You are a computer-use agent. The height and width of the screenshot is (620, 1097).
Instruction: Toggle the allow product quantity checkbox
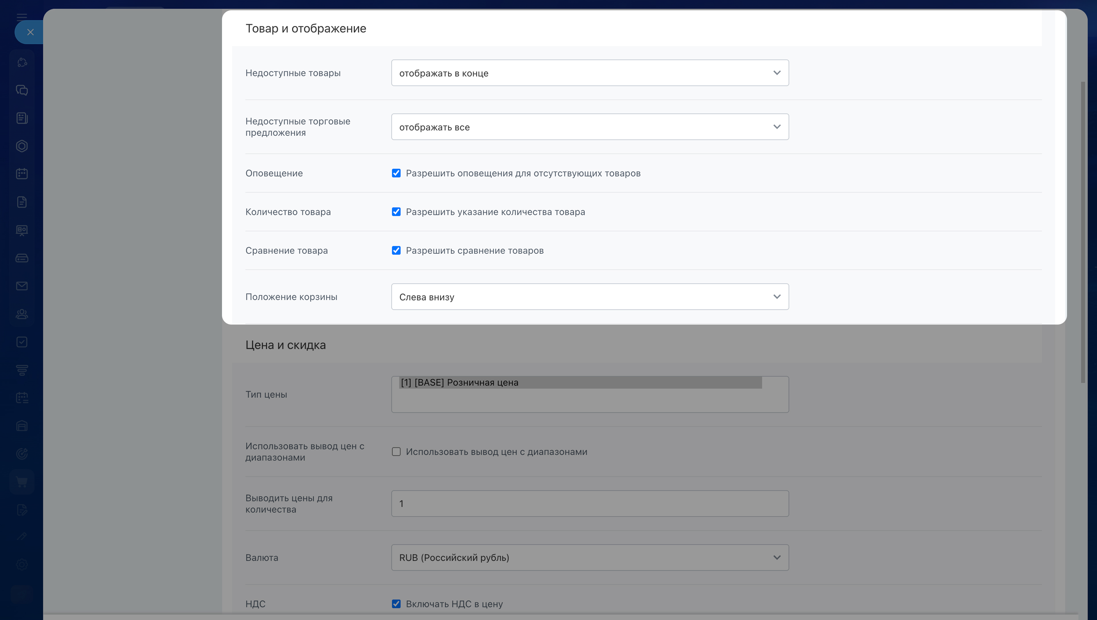click(396, 212)
